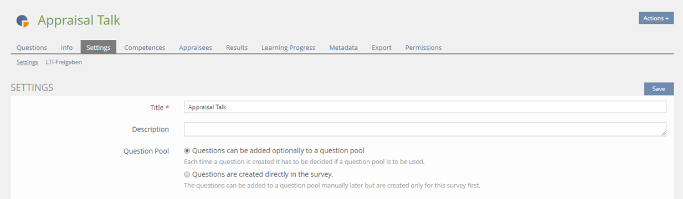Image resolution: width=683 pixels, height=199 pixels.
Task: Open the Actions dropdown menu
Action: click(656, 18)
